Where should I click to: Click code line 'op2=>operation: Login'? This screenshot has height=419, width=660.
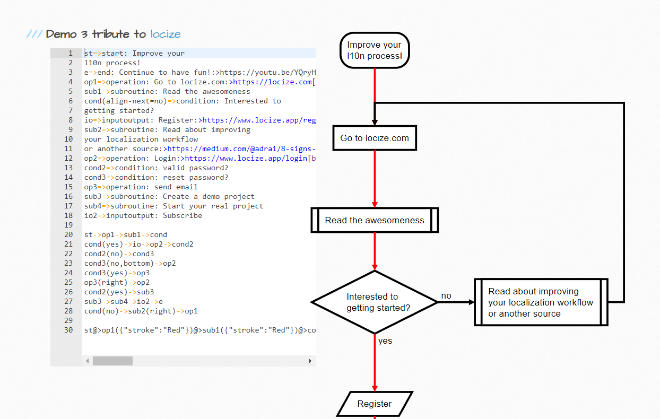coord(200,158)
